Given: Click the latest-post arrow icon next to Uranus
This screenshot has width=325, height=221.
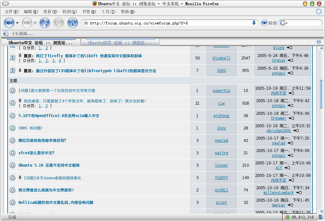Looking at the screenshot, I should [x=290, y=60].
